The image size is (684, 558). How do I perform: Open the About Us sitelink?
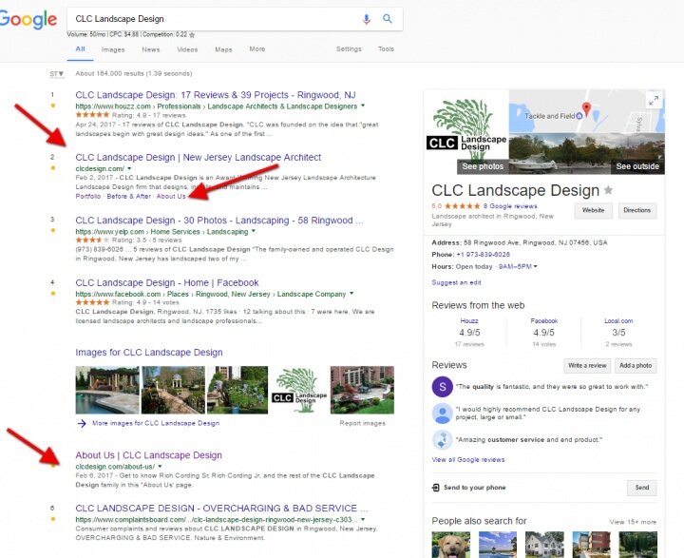coord(171,196)
